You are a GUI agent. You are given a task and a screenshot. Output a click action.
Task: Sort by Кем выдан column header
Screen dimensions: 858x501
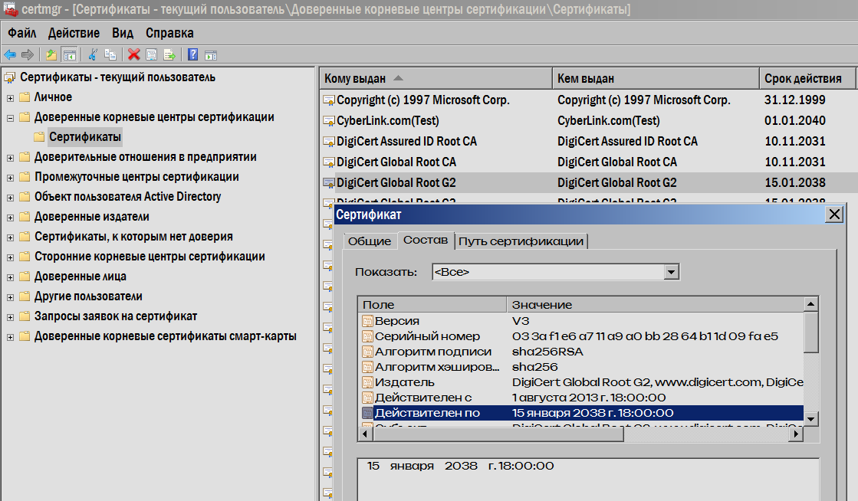pyautogui.click(x=656, y=79)
